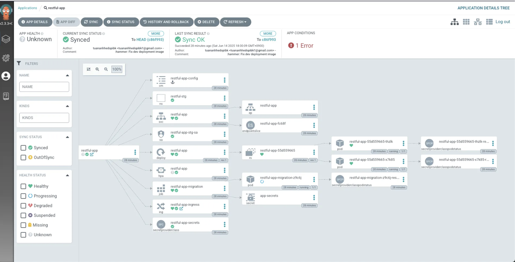Click the fit-to-screen icon in zoom toolbar

tap(89, 69)
